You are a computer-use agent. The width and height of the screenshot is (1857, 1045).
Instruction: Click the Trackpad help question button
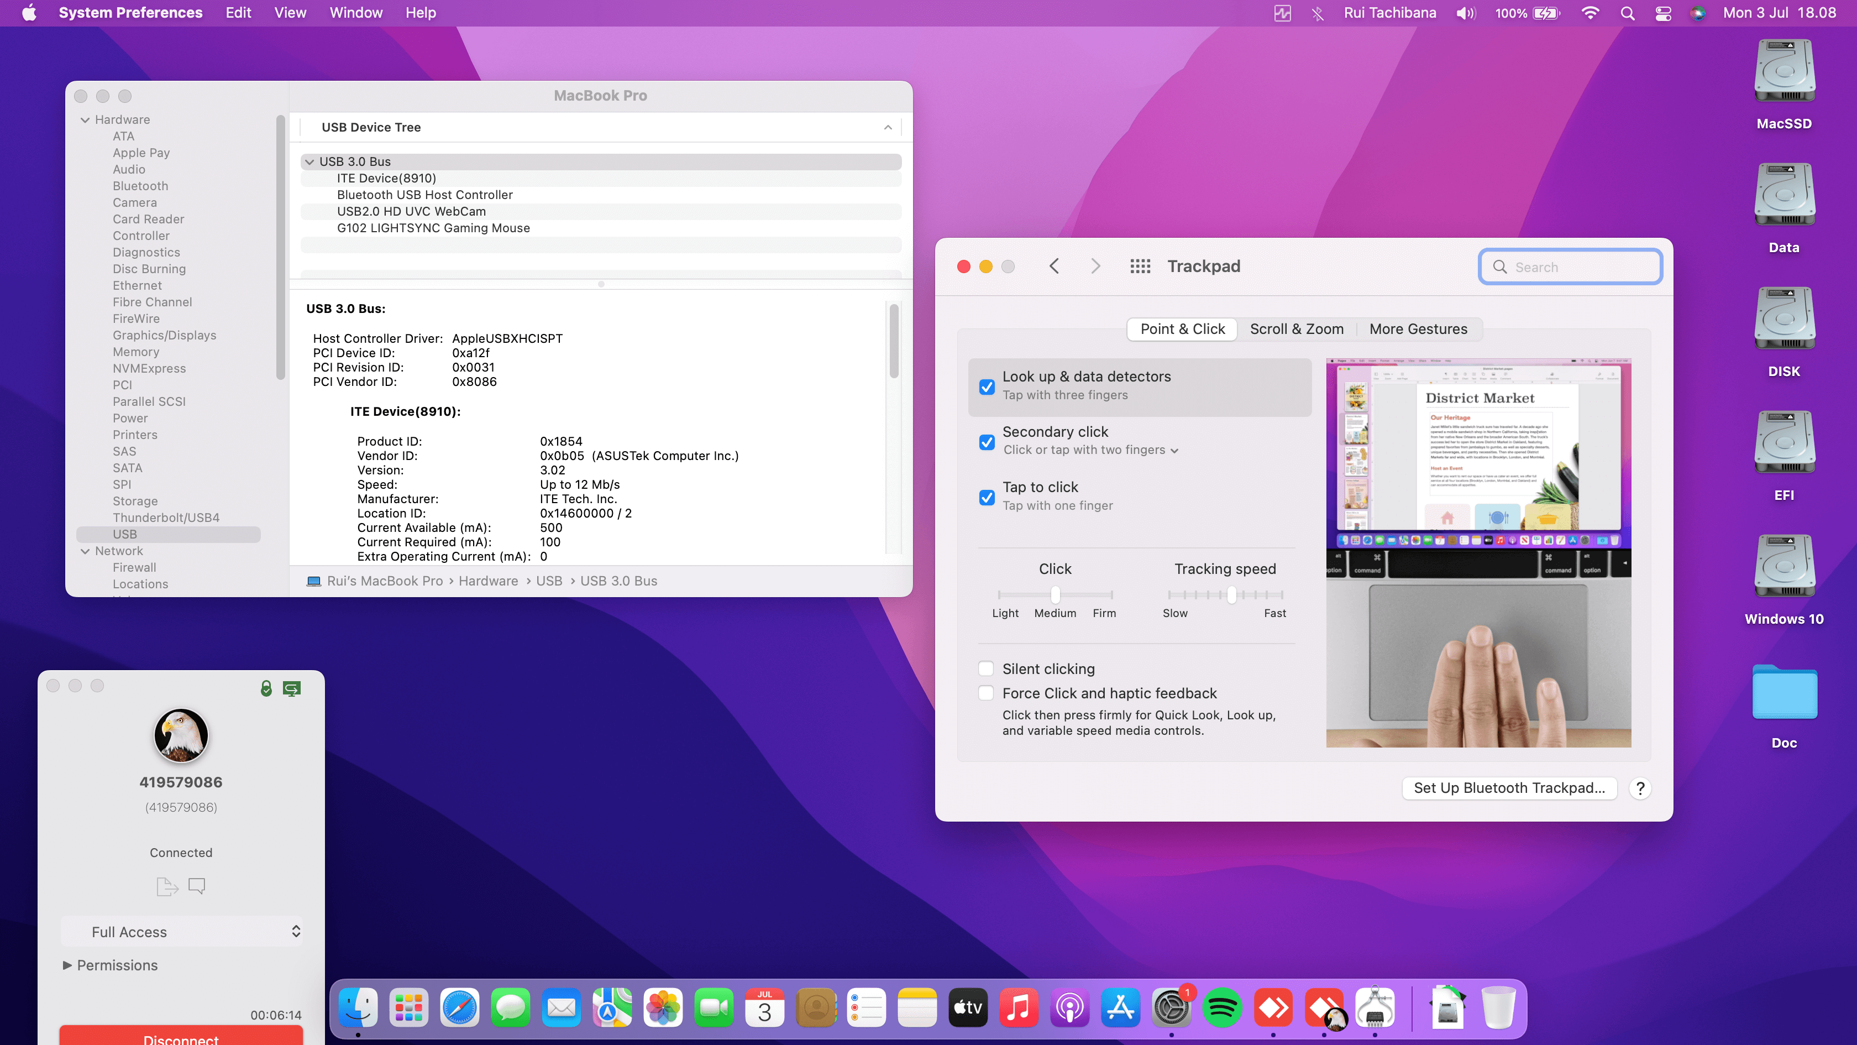click(1640, 788)
